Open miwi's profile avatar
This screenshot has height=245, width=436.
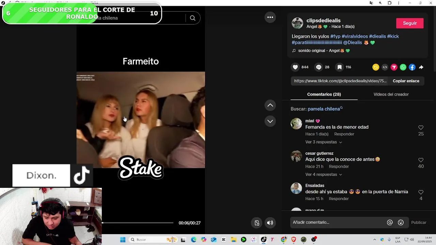click(296, 124)
